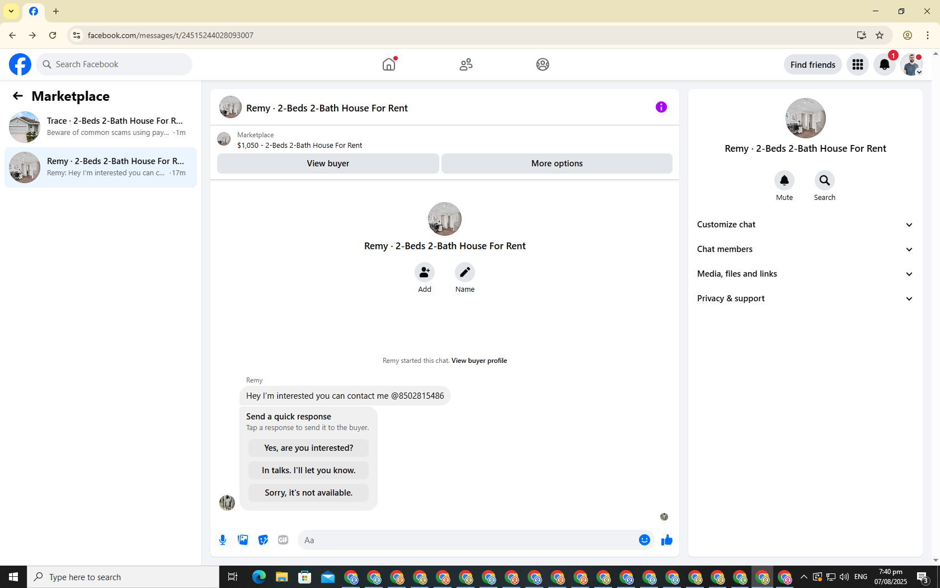Click the Facebook logo icon
940x588 pixels.
[20, 64]
